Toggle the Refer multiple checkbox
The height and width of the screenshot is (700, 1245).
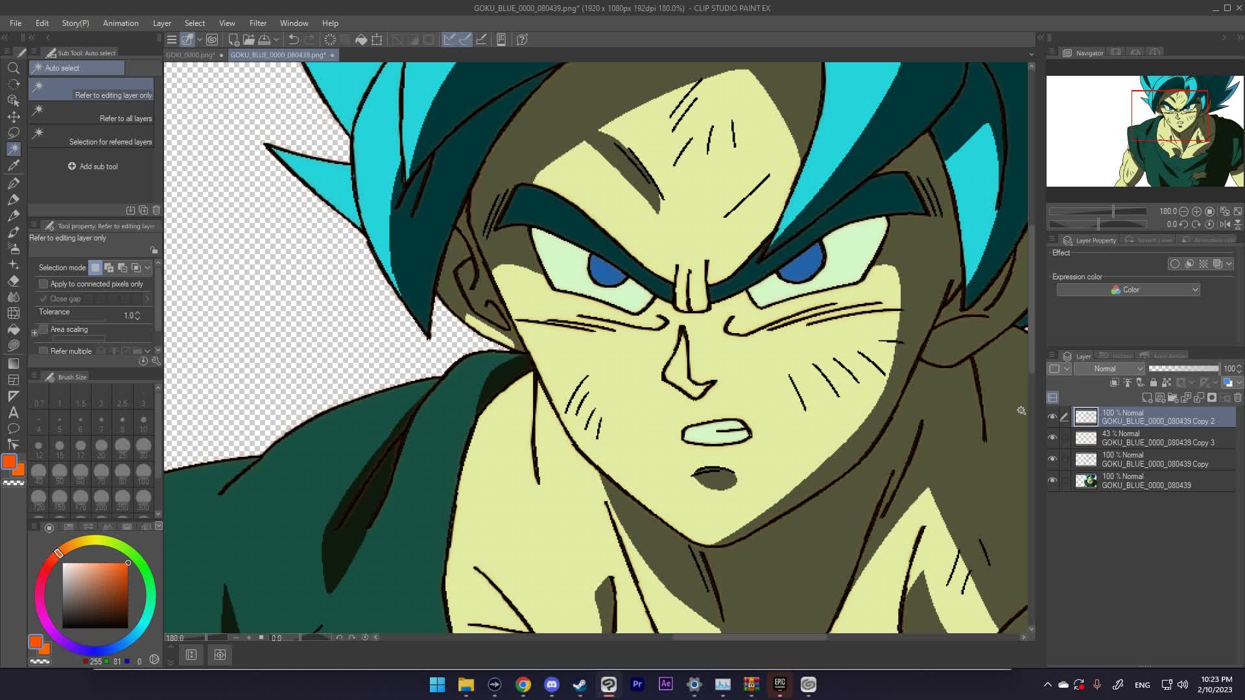point(43,351)
